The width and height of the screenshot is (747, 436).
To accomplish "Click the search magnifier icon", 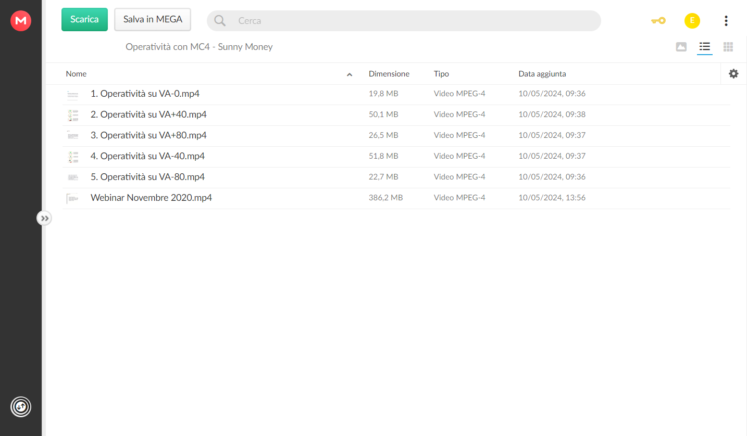I will tap(220, 21).
